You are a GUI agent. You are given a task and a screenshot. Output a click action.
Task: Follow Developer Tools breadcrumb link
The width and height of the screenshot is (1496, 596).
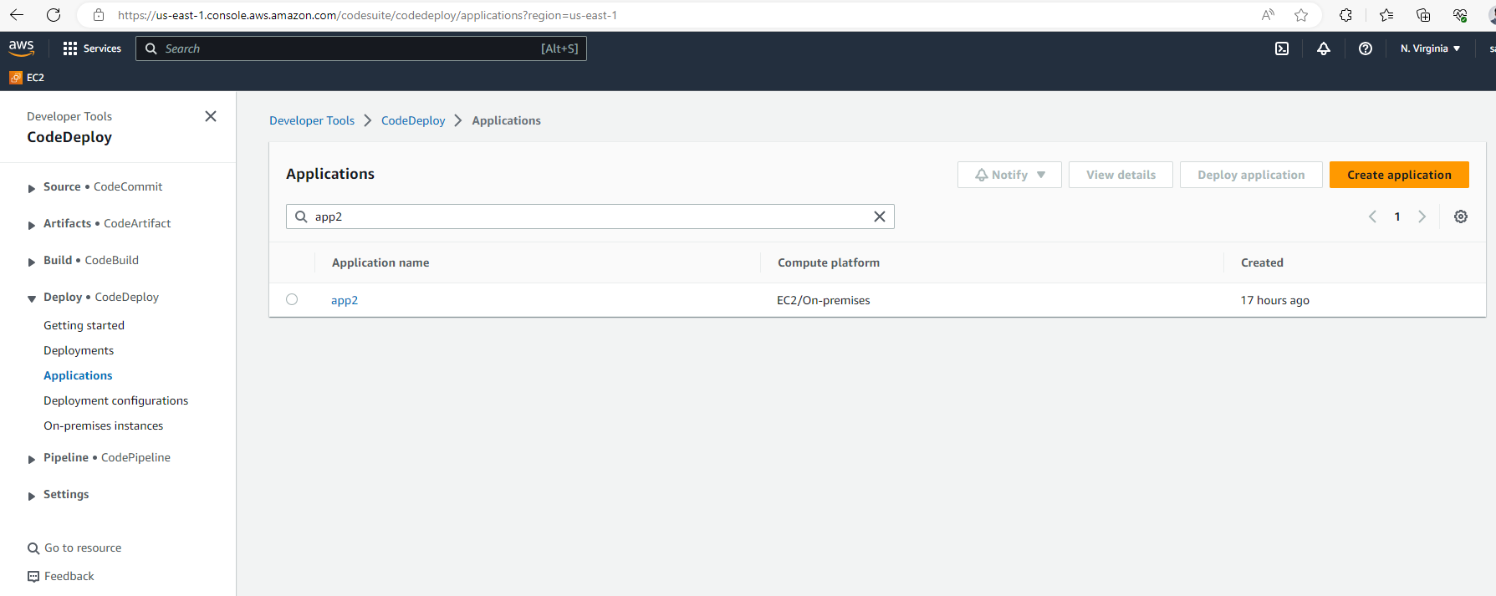[312, 120]
